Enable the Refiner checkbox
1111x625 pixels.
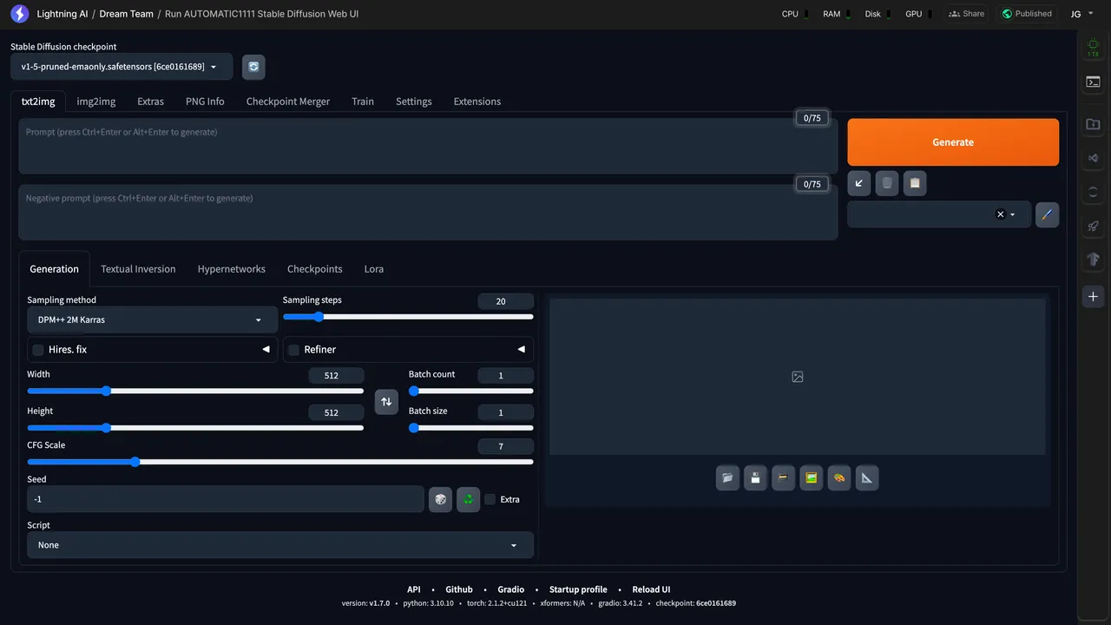pyautogui.click(x=293, y=350)
